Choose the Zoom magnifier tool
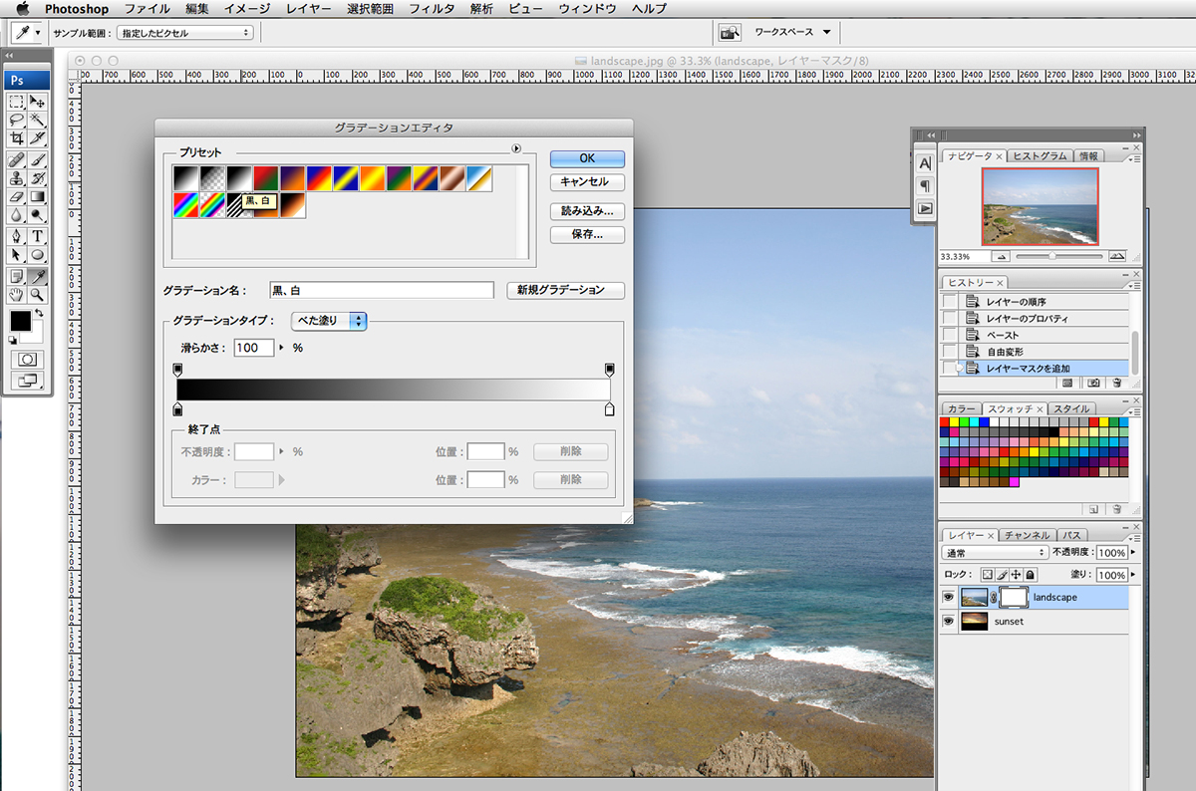Screen dimensions: 1196x791 (x=37, y=295)
